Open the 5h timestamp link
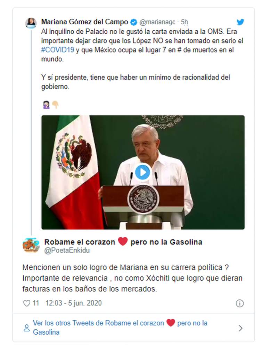278x347 pixels. pyautogui.click(x=185, y=22)
